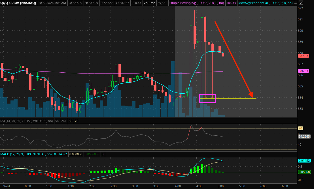Click the chart icon at top-right corner
Image resolution: width=314 pixels, height=189 pixels.
pyautogui.click(x=301, y=3)
